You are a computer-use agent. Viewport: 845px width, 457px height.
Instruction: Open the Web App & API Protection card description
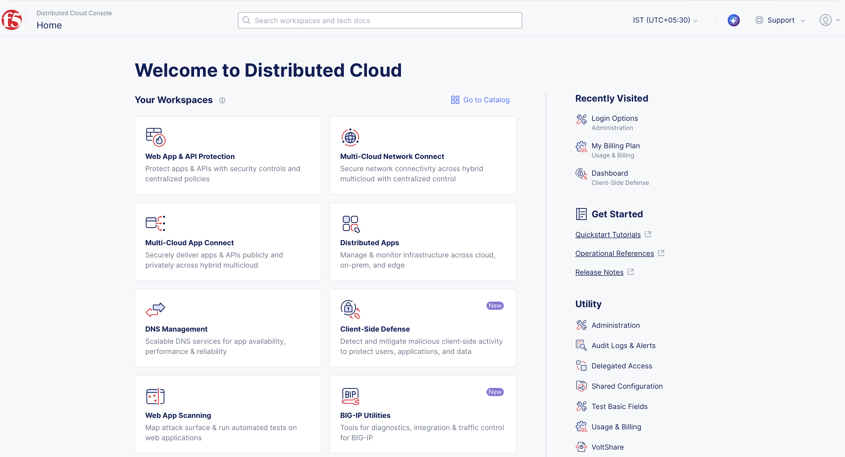click(223, 174)
